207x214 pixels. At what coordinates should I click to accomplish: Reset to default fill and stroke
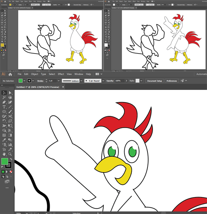pyautogui.click(x=2, y=167)
